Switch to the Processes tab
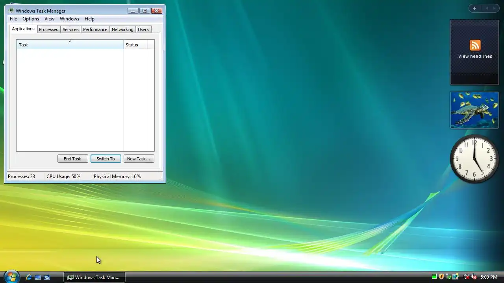 pos(48,29)
